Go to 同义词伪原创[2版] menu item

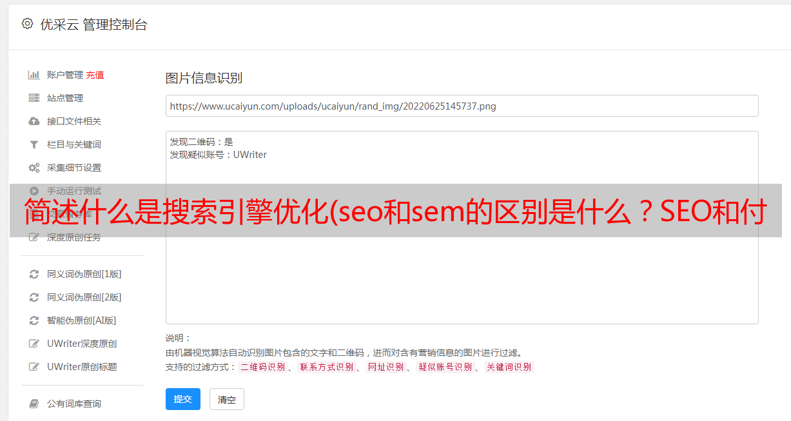pyautogui.click(x=84, y=297)
